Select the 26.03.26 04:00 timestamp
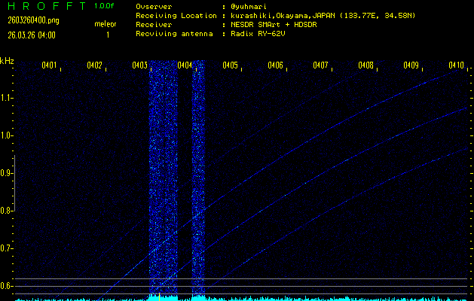Screen dimensions: 474x301 32,35
